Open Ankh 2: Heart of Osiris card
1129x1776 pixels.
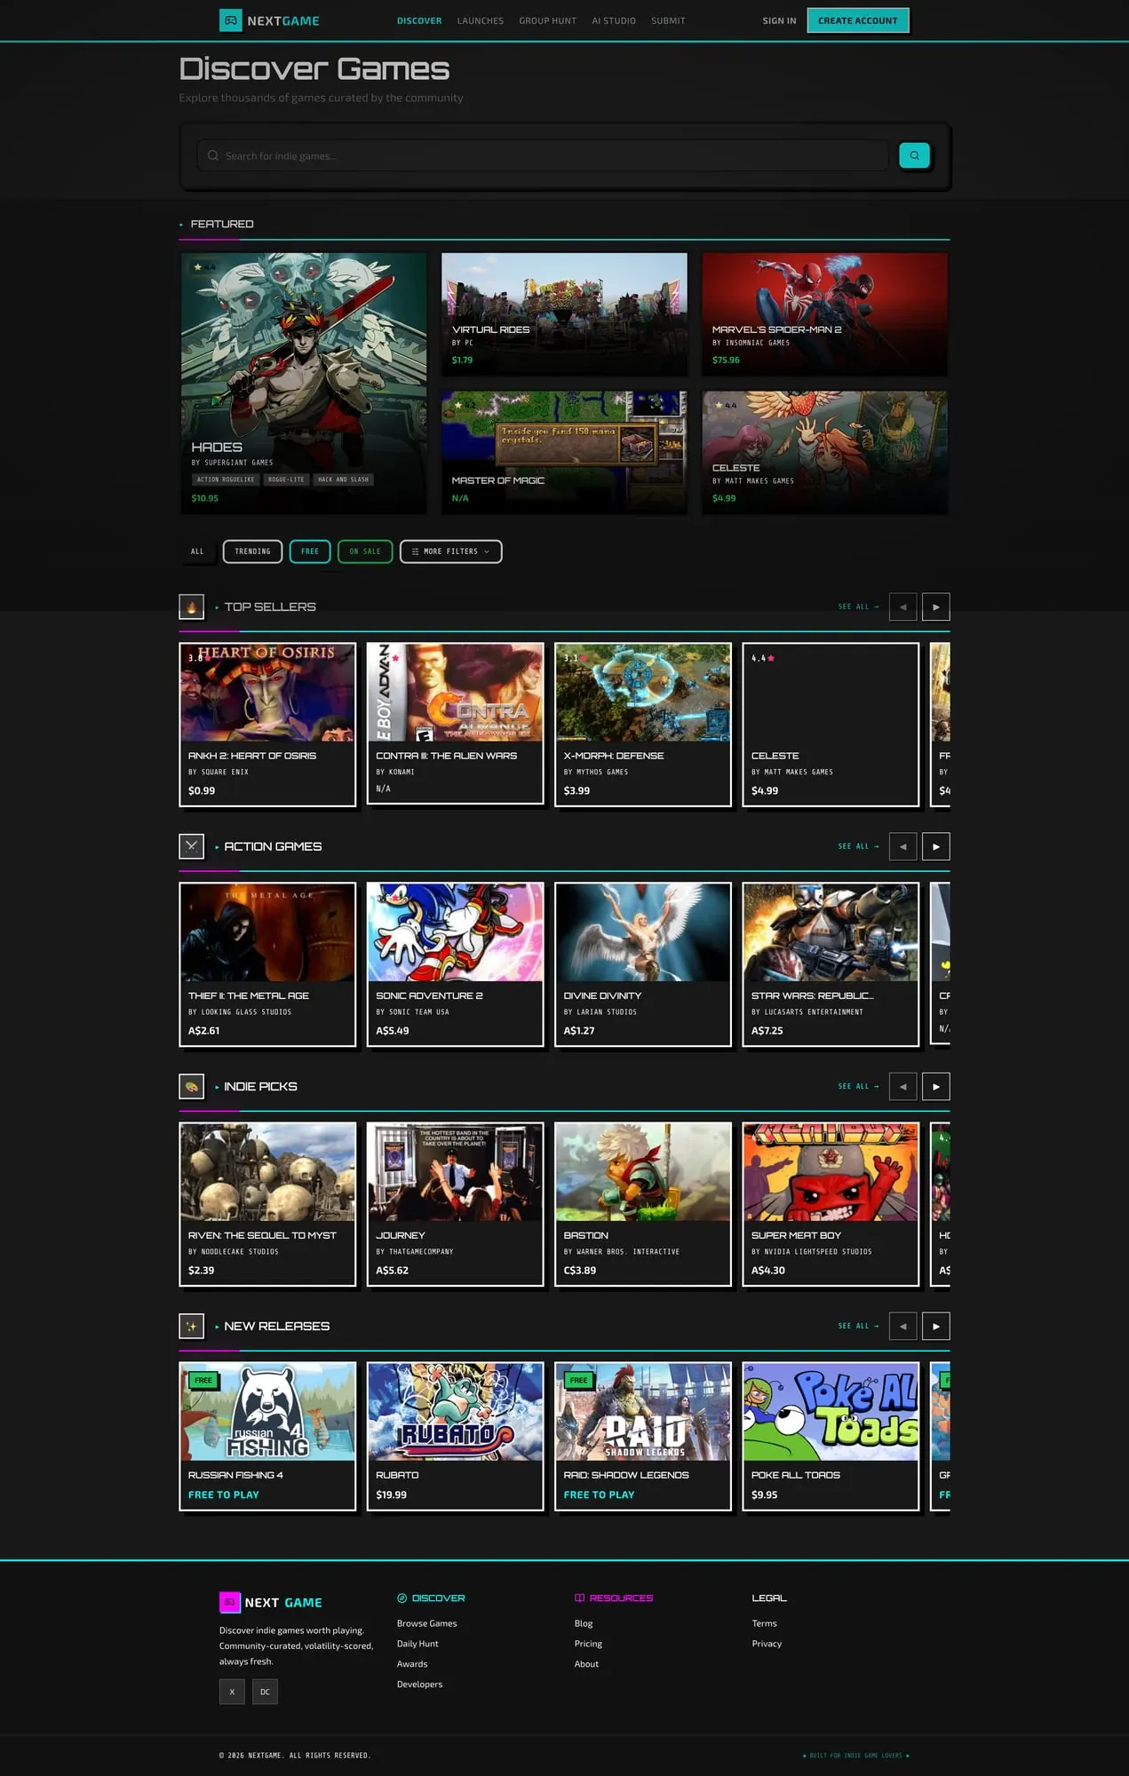(267, 725)
